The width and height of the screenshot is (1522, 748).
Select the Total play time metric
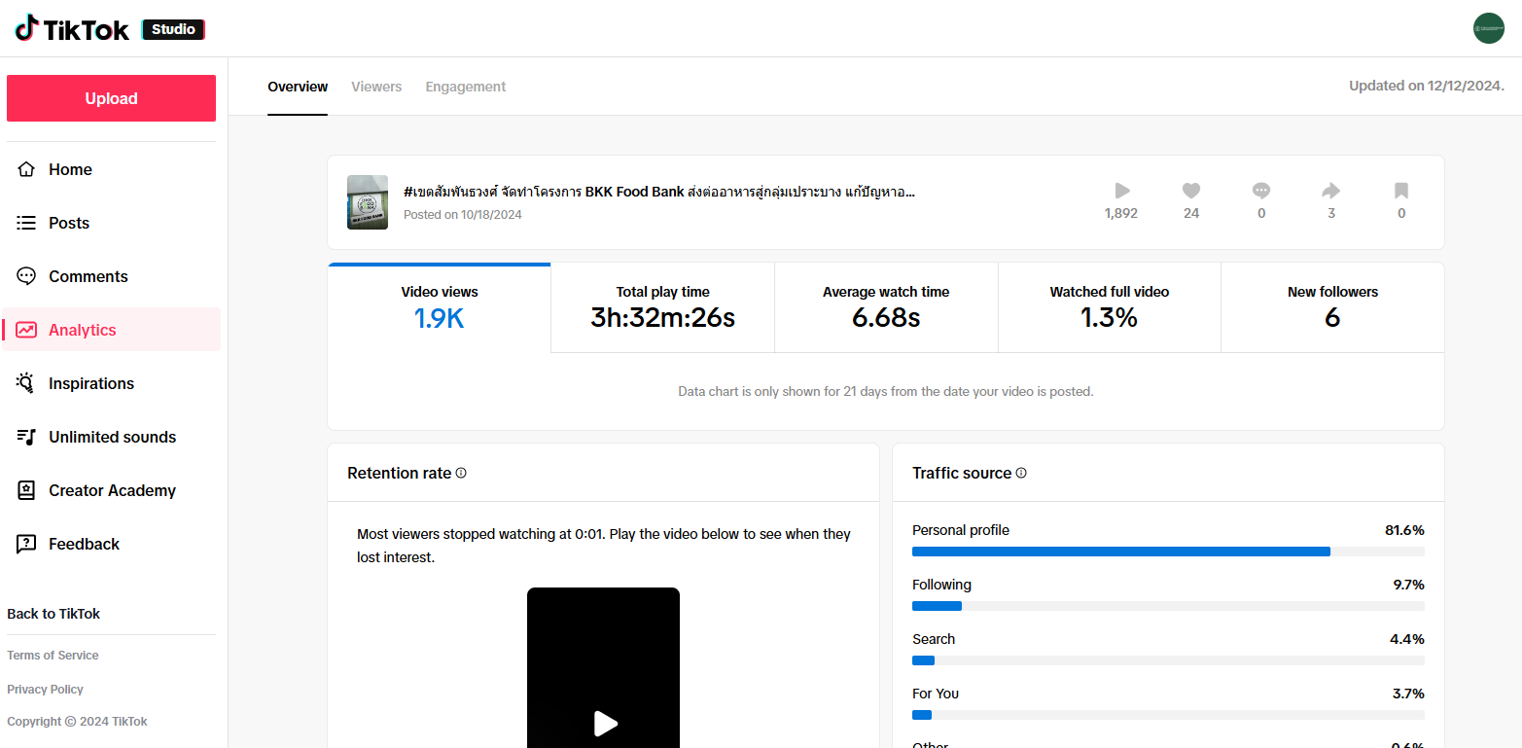662,307
